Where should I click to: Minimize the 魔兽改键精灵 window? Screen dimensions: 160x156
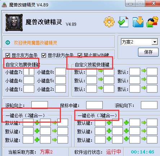130,4
